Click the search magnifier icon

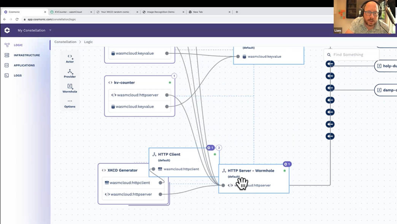coord(329,55)
